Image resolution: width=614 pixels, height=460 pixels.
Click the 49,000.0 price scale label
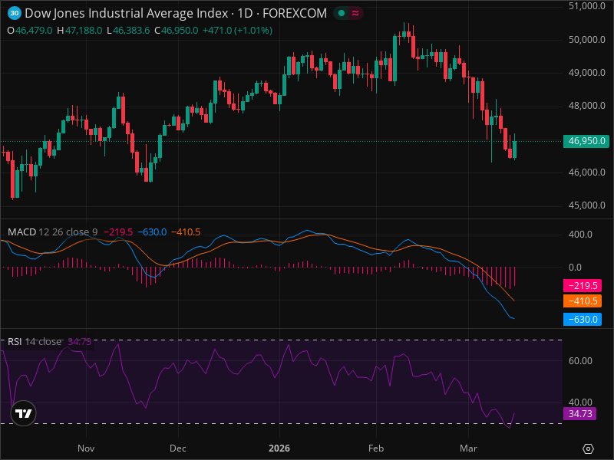click(x=586, y=73)
